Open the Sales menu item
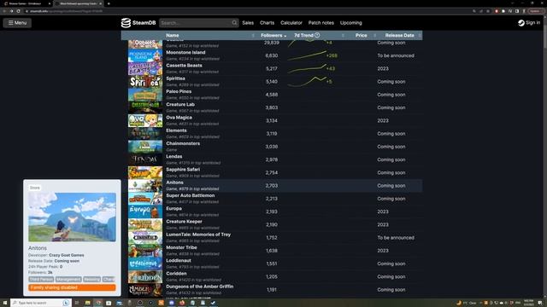The height and width of the screenshot is (307, 547). pyautogui.click(x=248, y=23)
